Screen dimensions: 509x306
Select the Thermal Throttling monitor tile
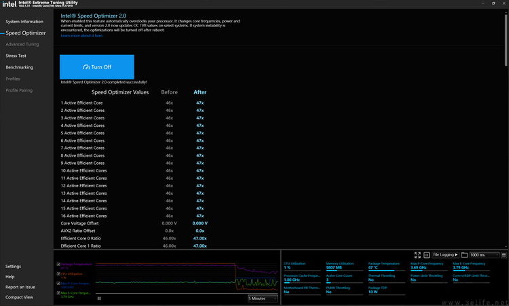coord(386,278)
